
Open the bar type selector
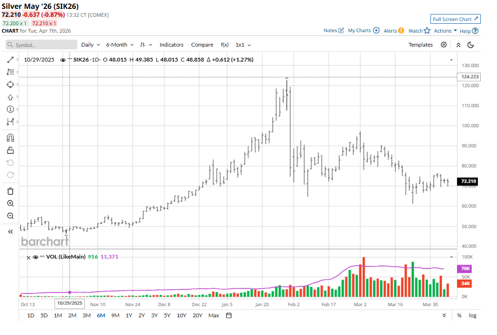(x=146, y=45)
